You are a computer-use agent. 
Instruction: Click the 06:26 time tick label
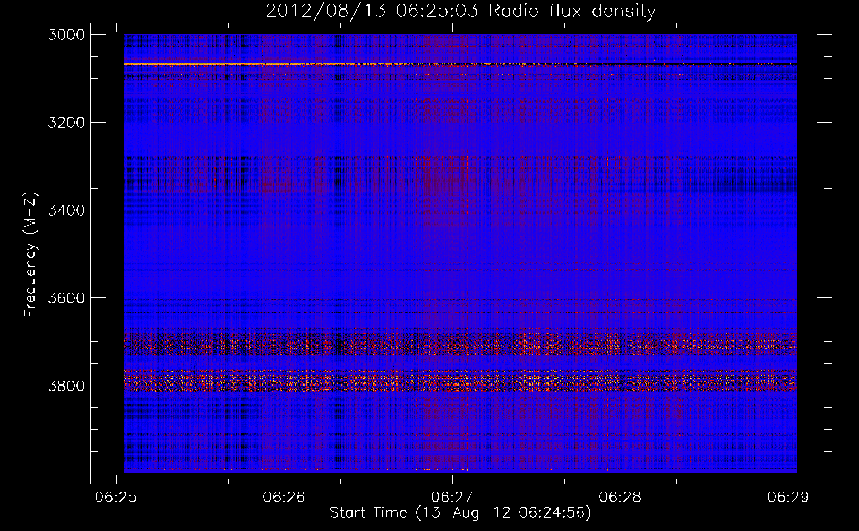[x=284, y=497]
